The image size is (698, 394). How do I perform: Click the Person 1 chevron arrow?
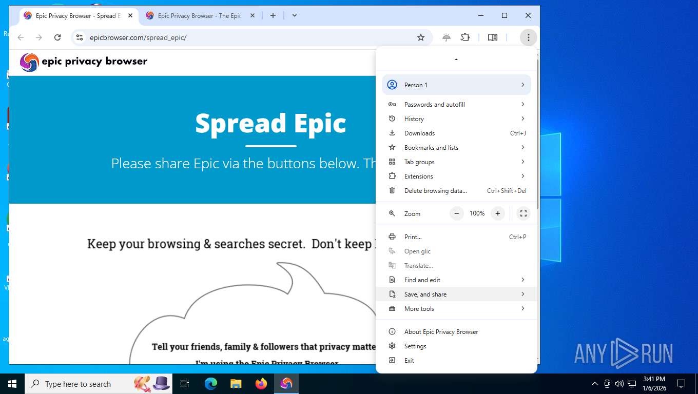523,85
